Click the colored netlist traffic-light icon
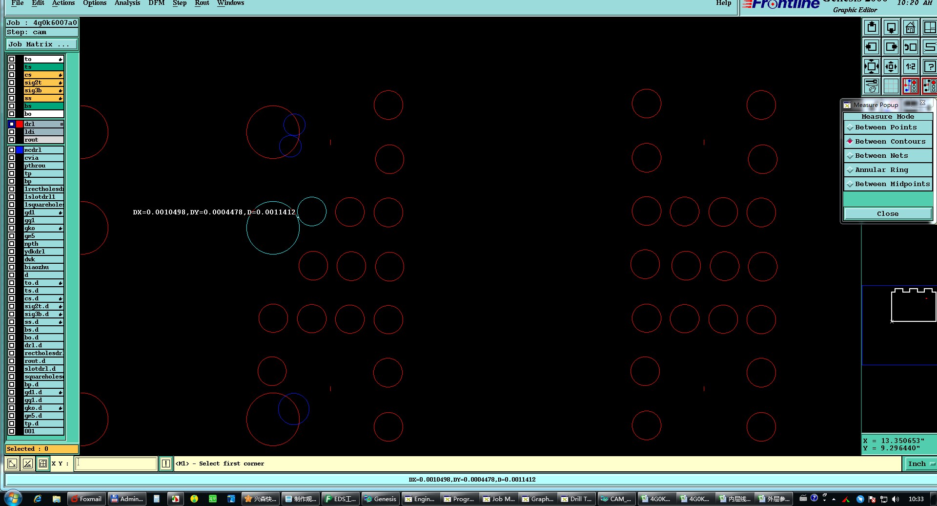The image size is (937, 506). click(911, 86)
